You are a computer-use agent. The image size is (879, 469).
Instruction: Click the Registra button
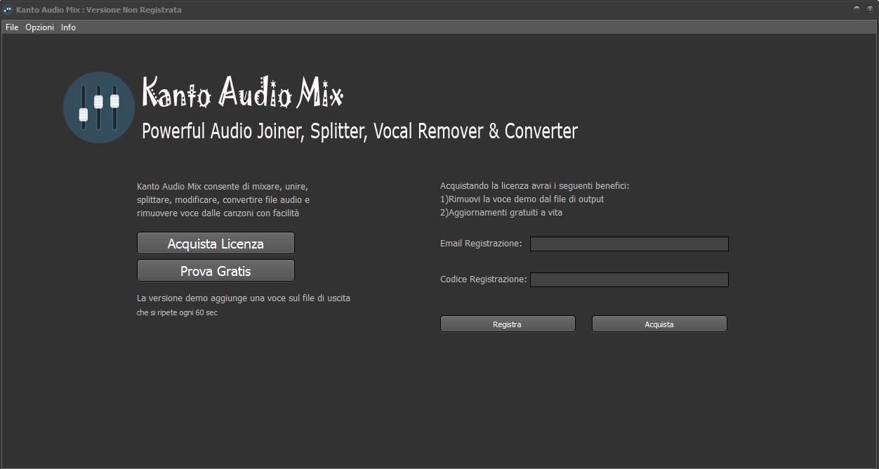[x=508, y=324]
